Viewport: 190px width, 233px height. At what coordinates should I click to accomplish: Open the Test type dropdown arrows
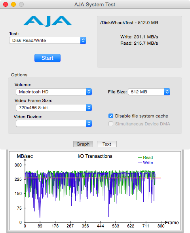[x=83, y=40]
